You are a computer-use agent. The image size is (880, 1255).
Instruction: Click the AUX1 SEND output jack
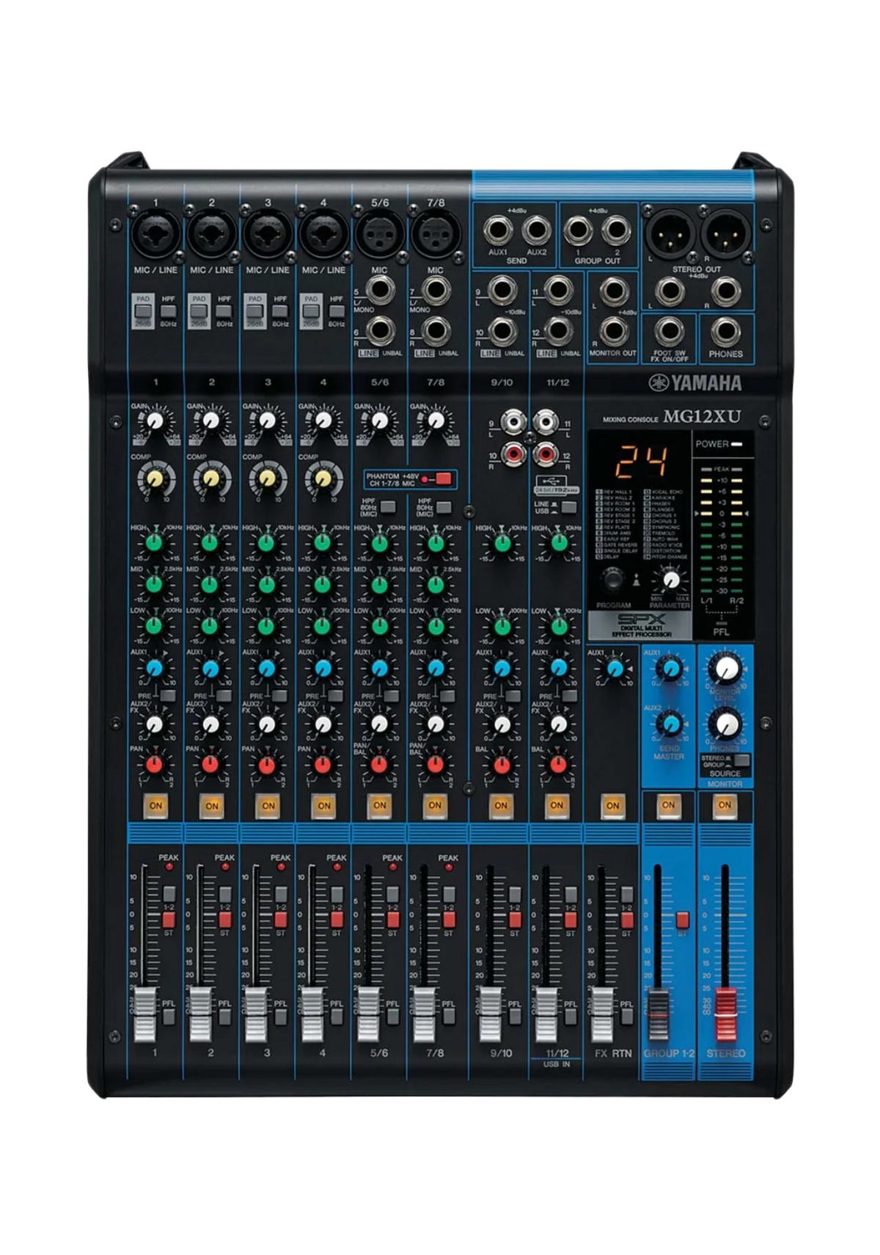click(x=498, y=230)
